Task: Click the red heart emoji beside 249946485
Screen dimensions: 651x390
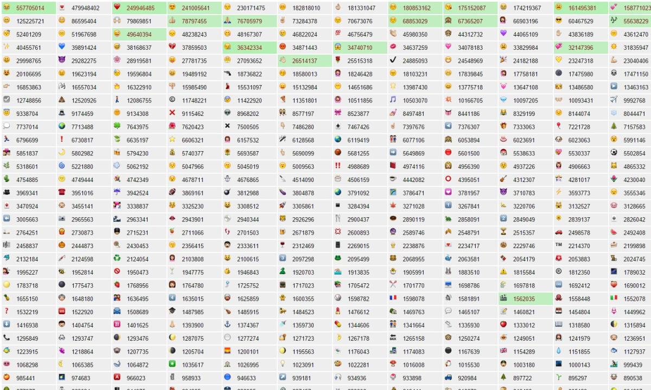Action: (117, 8)
